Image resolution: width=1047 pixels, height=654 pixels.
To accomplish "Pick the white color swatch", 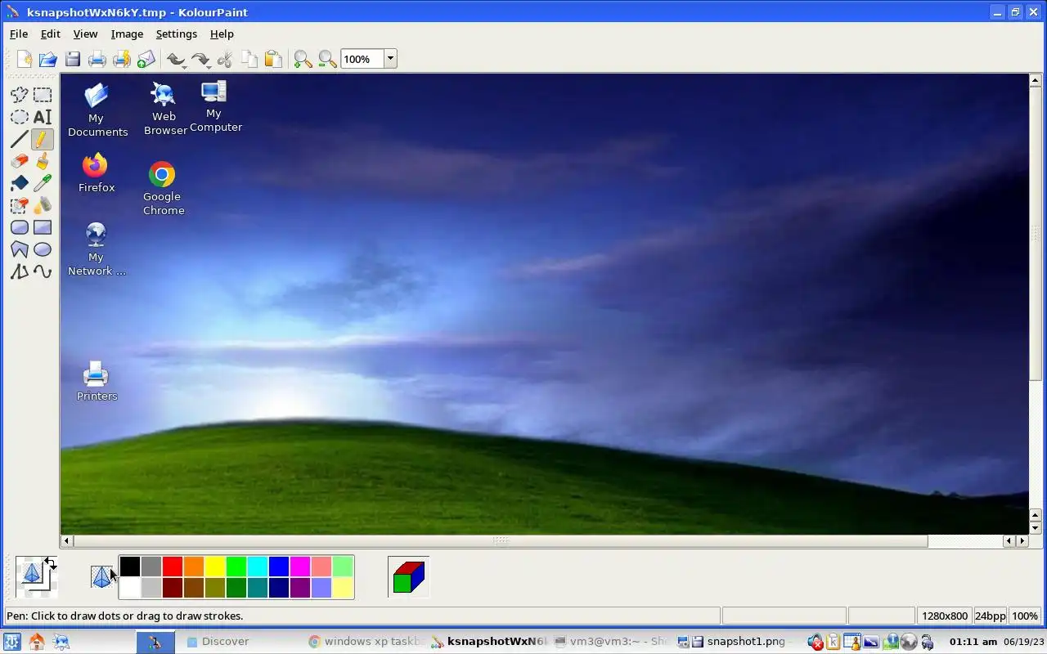I will tap(129, 587).
